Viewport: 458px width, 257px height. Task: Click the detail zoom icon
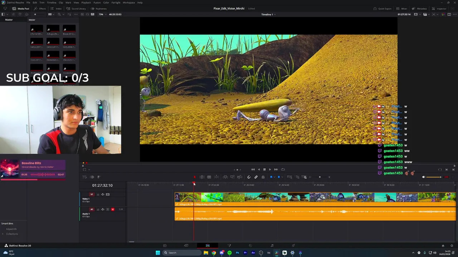click(297, 177)
